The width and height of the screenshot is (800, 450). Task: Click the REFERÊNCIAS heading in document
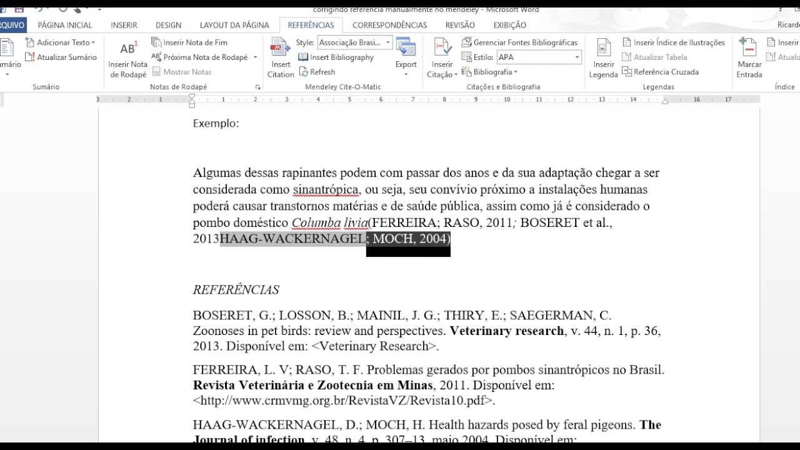click(236, 289)
